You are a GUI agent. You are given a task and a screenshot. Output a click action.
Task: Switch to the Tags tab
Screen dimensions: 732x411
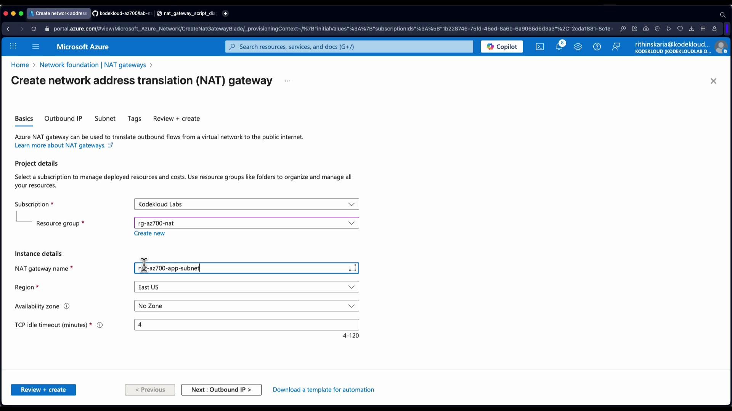(x=134, y=119)
